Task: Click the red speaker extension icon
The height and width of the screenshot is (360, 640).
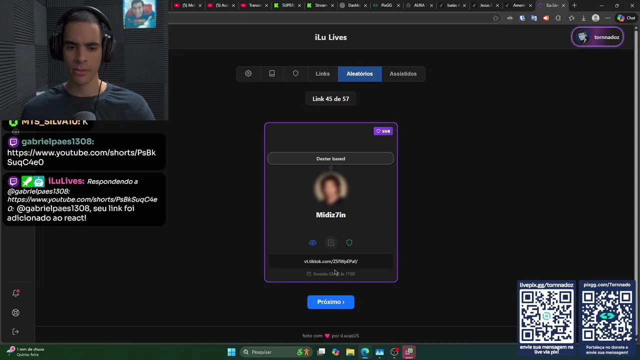Action: coord(546,18)
